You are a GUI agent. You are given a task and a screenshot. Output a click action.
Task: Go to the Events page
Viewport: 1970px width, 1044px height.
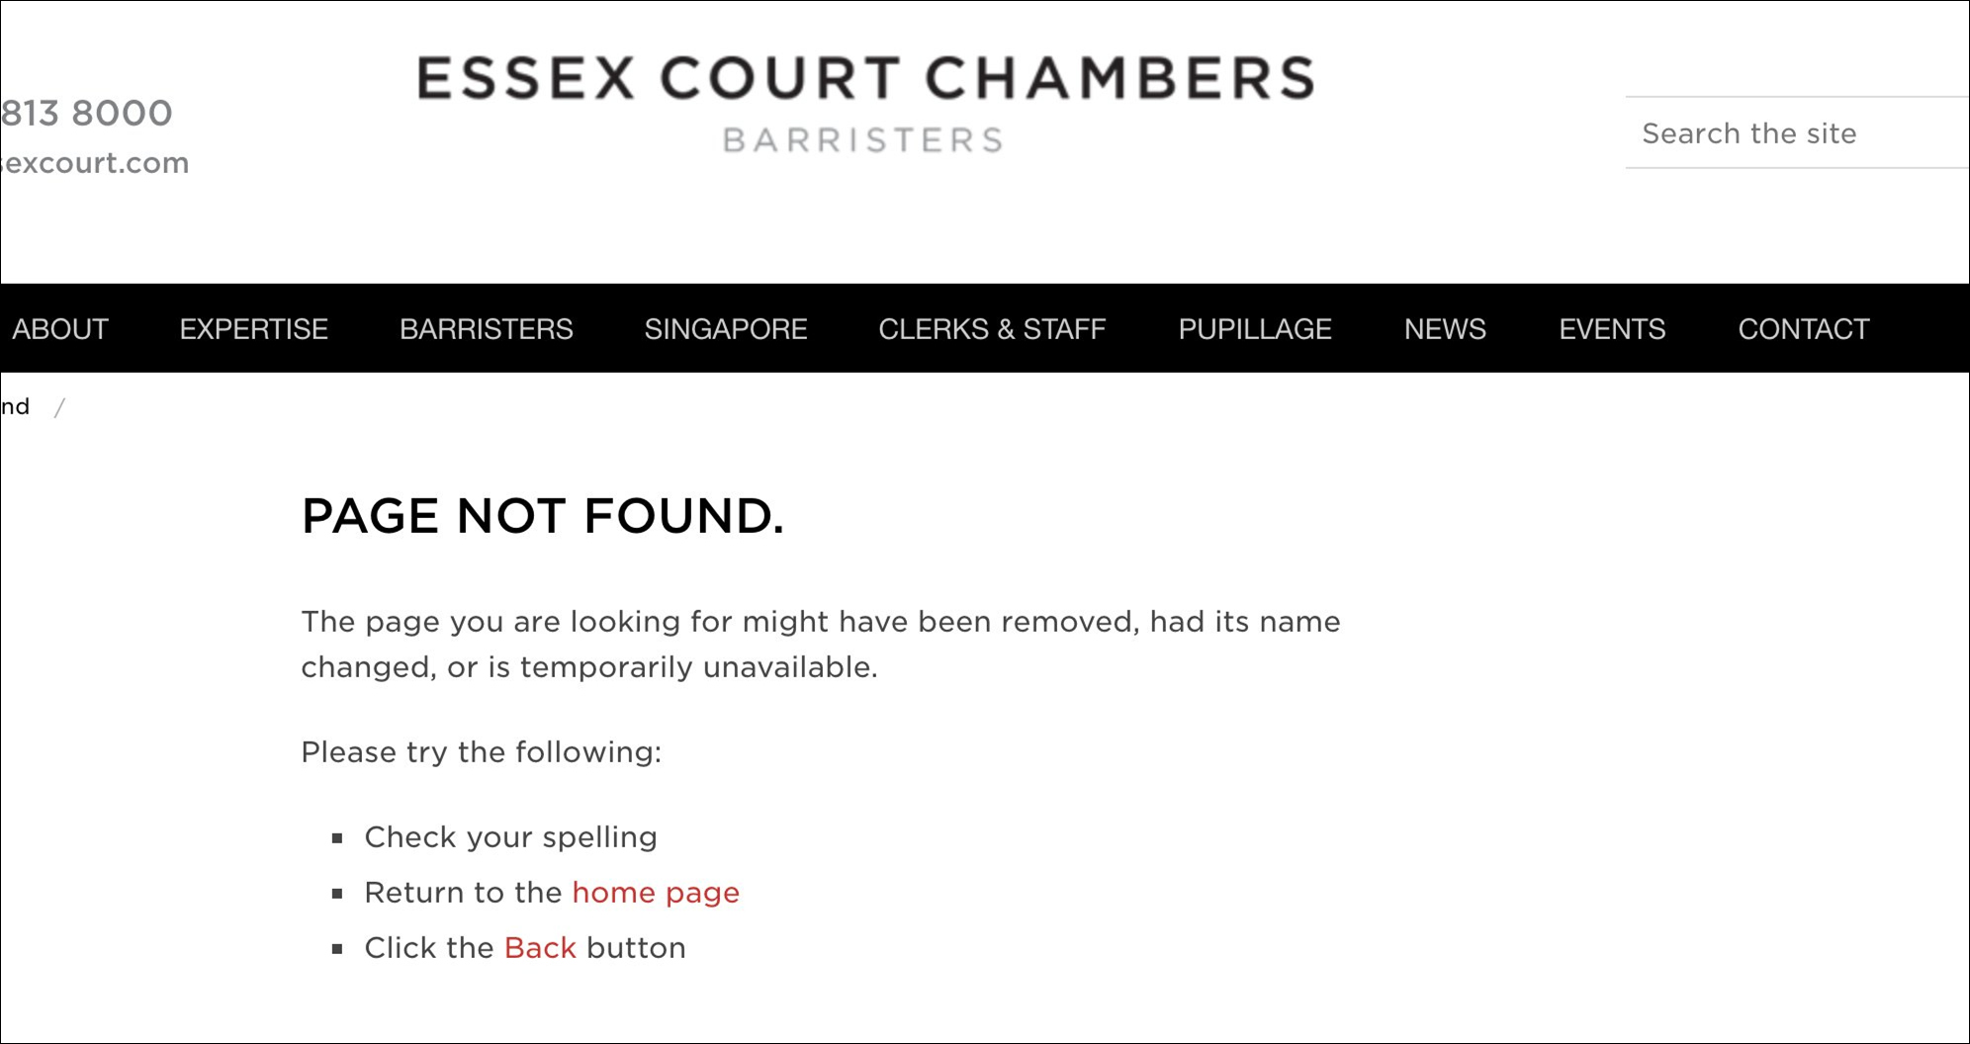coord(1611,329)
